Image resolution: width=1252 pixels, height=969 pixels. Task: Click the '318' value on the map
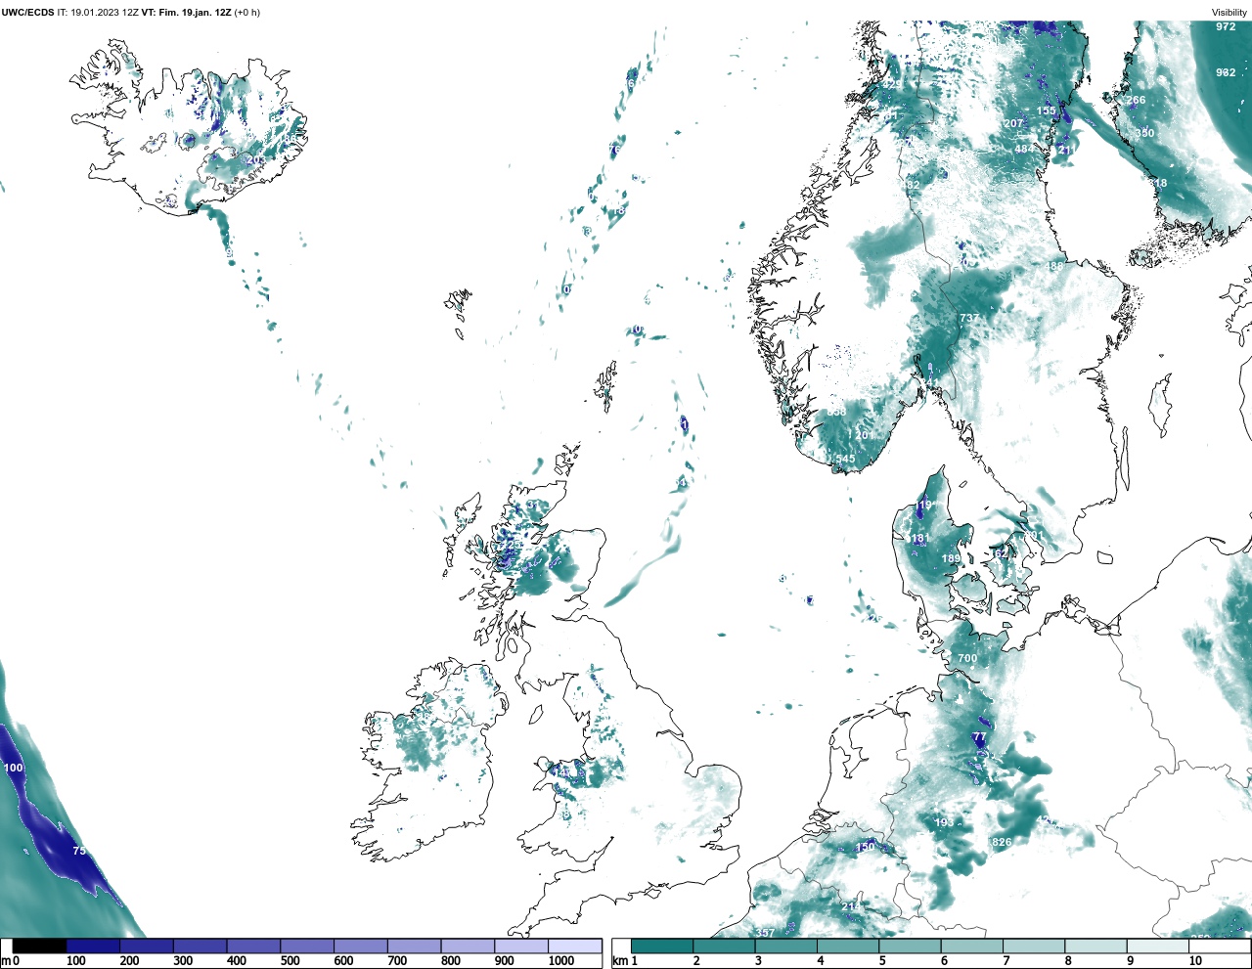pyautogui.click(x=1158, y=184)
